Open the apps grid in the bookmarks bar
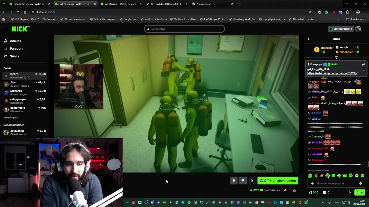This screenshot has width=369, height=207. [x=4, y=19]
